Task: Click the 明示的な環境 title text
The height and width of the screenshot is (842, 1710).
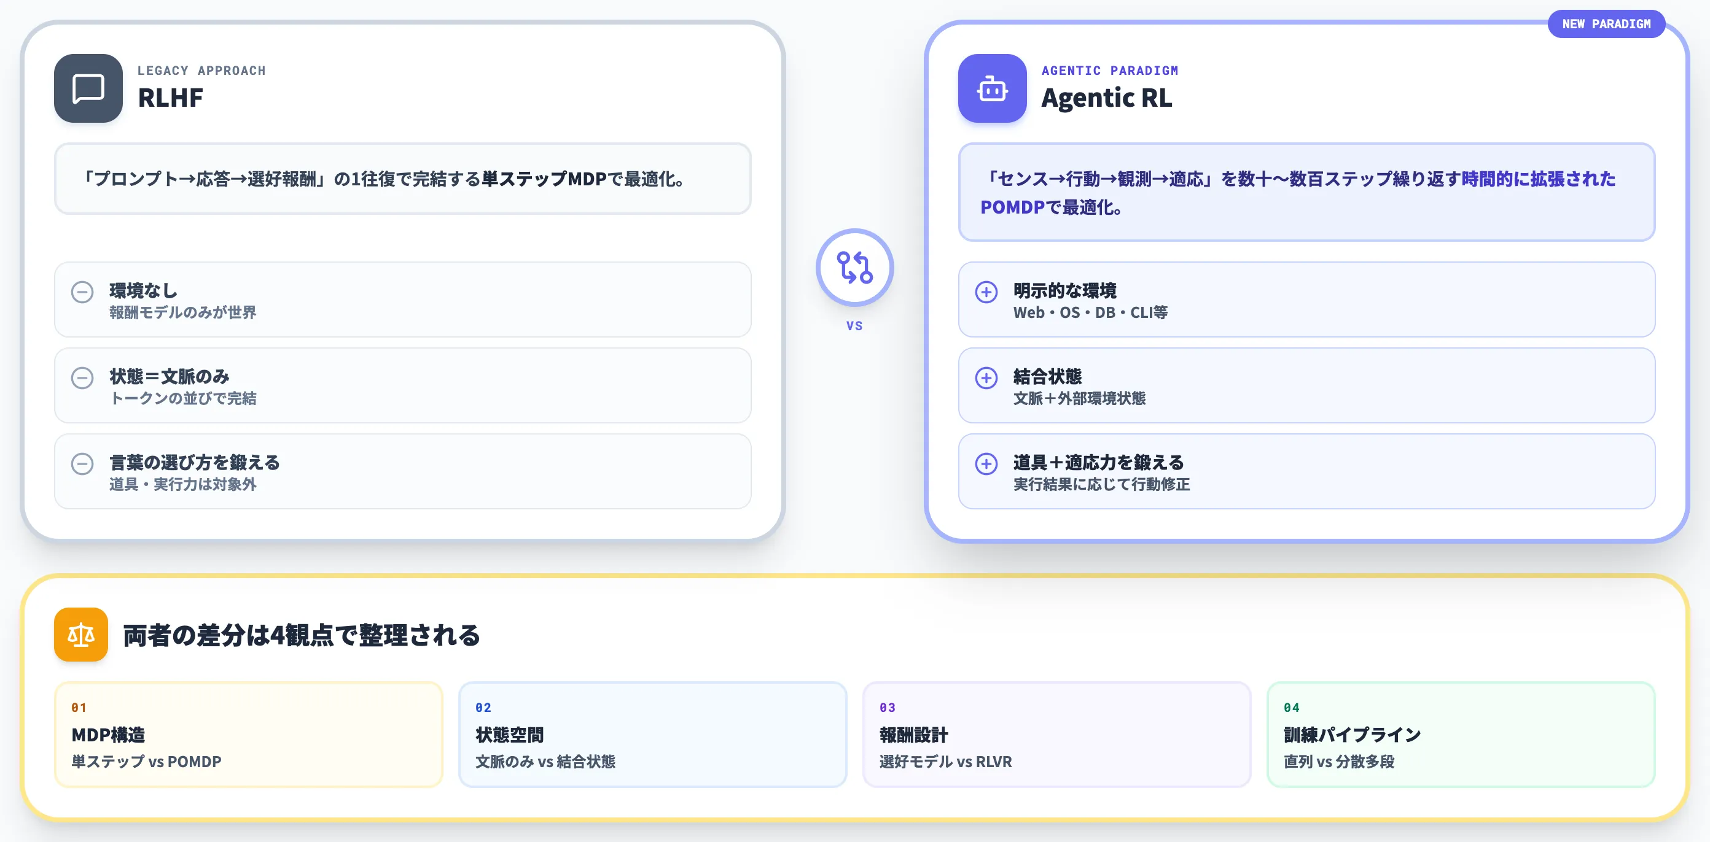Action: 1065,291
